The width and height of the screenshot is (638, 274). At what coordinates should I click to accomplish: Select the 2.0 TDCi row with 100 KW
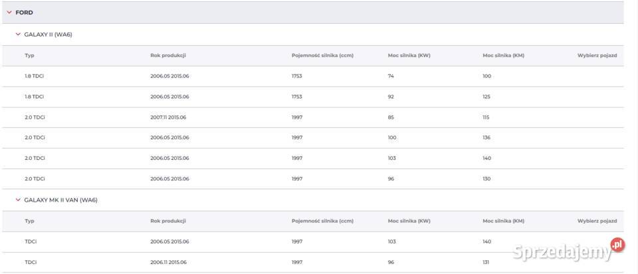pyautogui.click(x=312, y=138)
